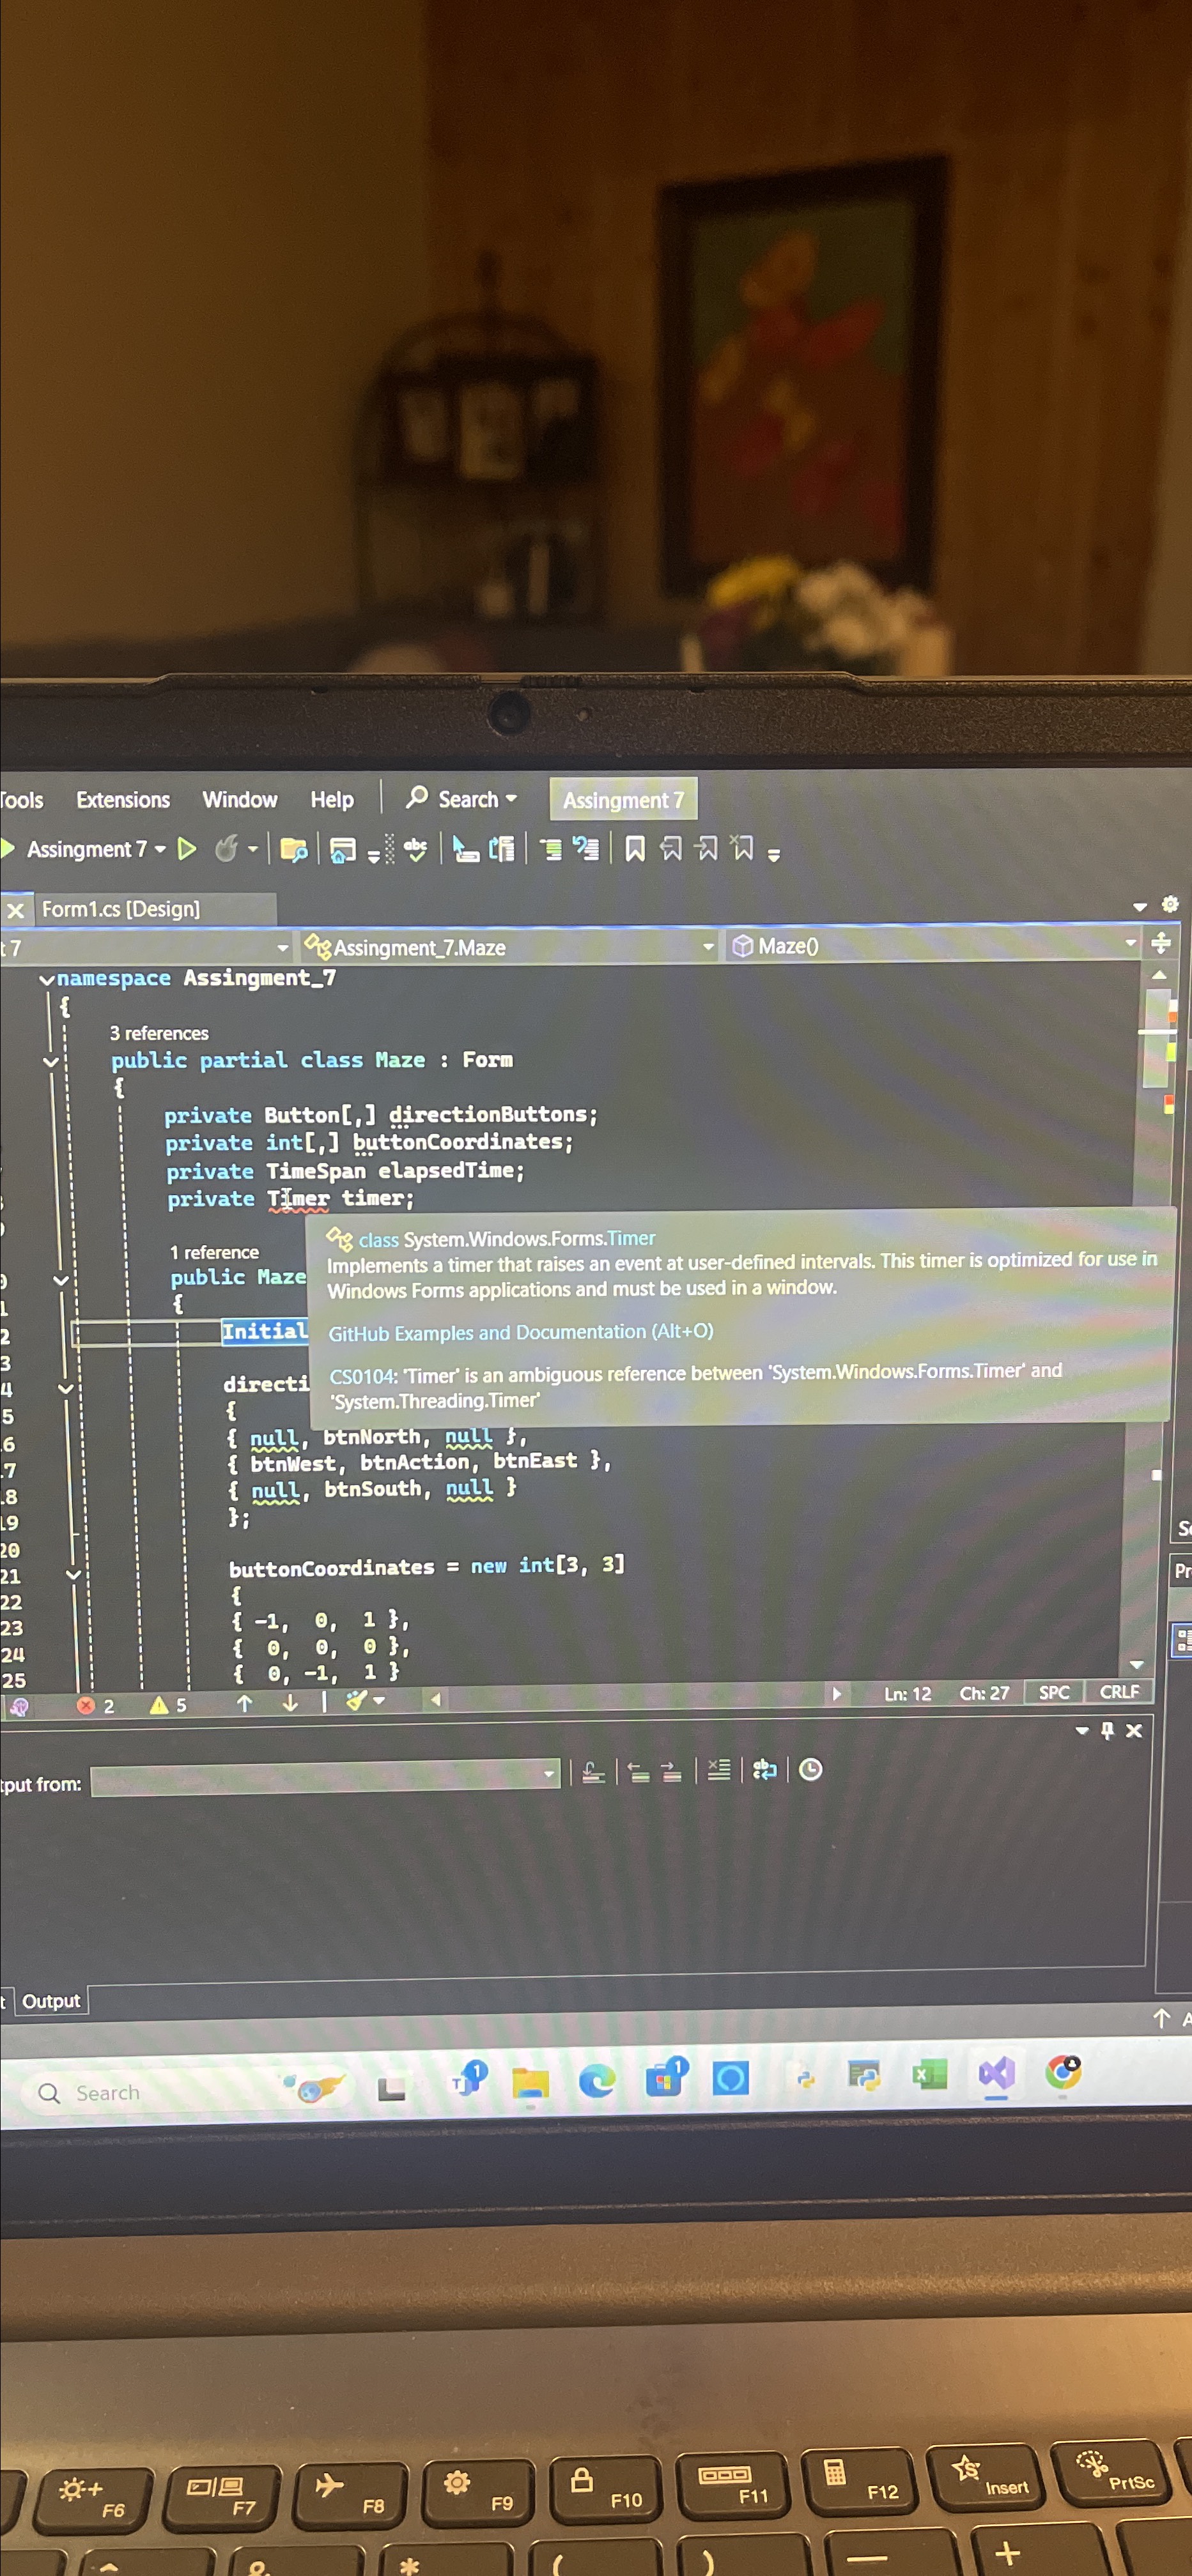The width and height of the screenshot is (1192, 2576).
Task: Close the Output pane with X
Action: (1134, 1730)
